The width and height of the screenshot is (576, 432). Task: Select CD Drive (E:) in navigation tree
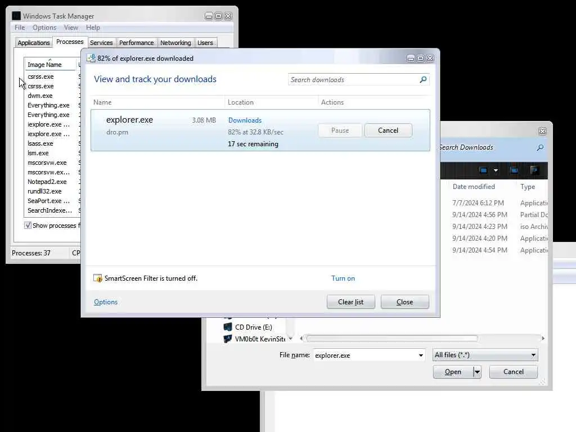[x=254, y=327]
